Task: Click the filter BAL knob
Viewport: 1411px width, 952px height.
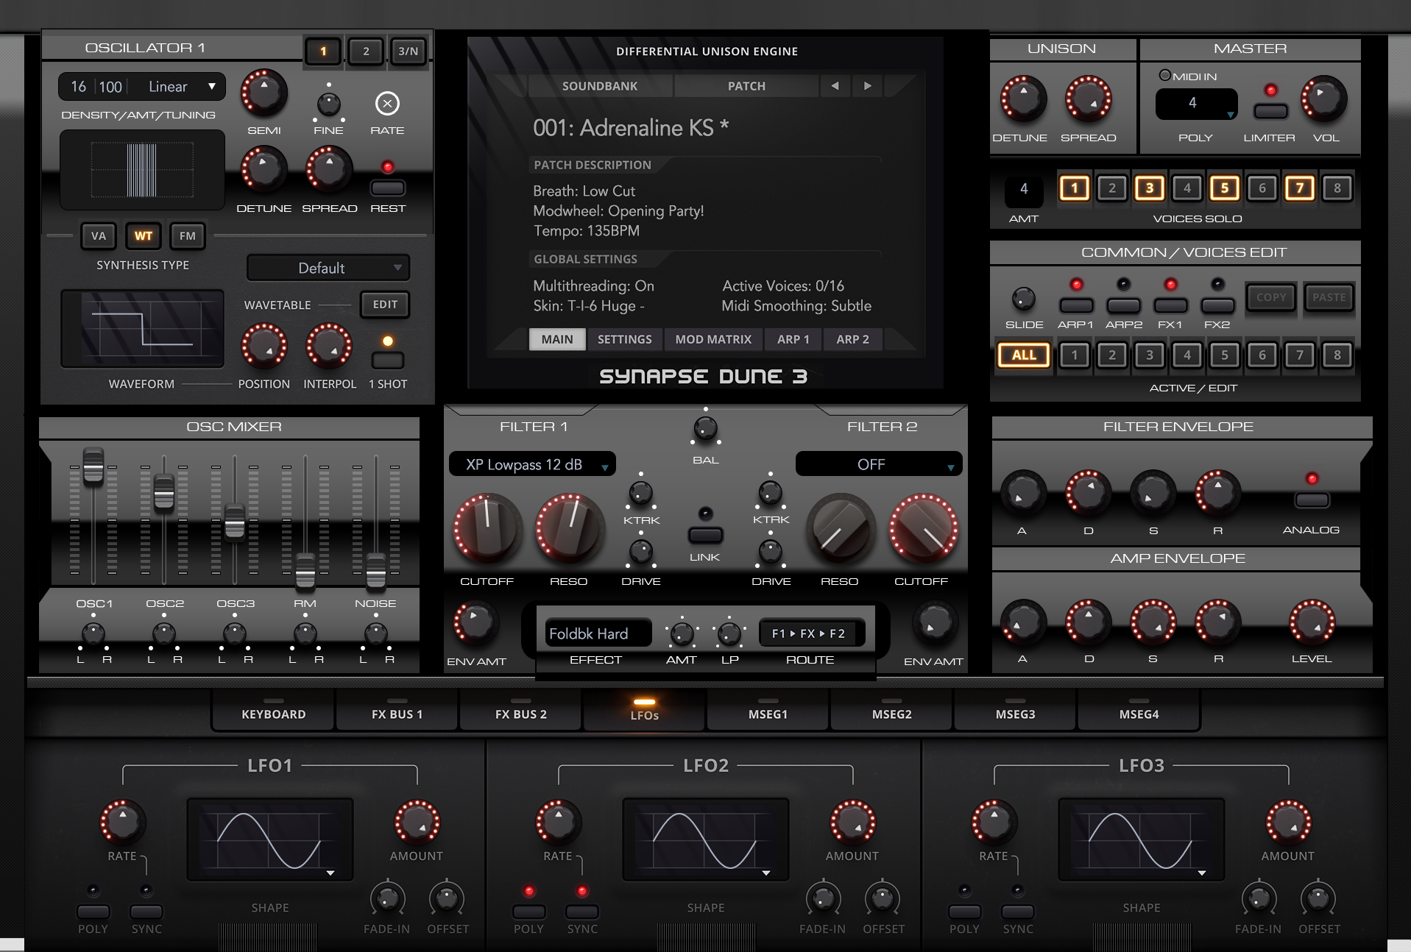Action: [705, 428]
